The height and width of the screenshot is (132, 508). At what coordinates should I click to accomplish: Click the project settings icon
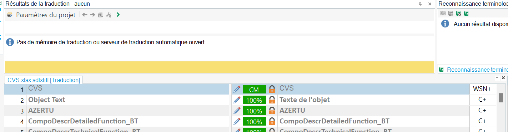coord(10,15)
